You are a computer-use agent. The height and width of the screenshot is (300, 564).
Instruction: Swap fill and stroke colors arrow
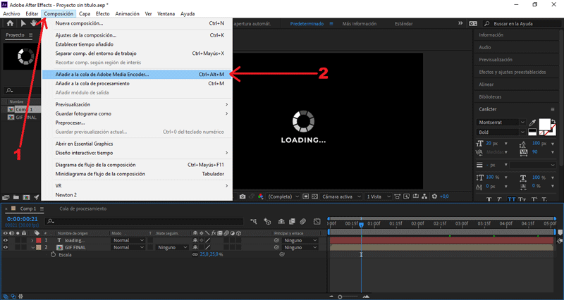pos(553,121)
